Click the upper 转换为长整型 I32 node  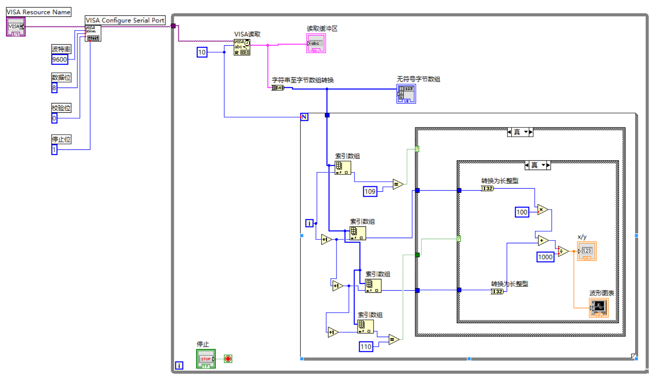[487, 188]
